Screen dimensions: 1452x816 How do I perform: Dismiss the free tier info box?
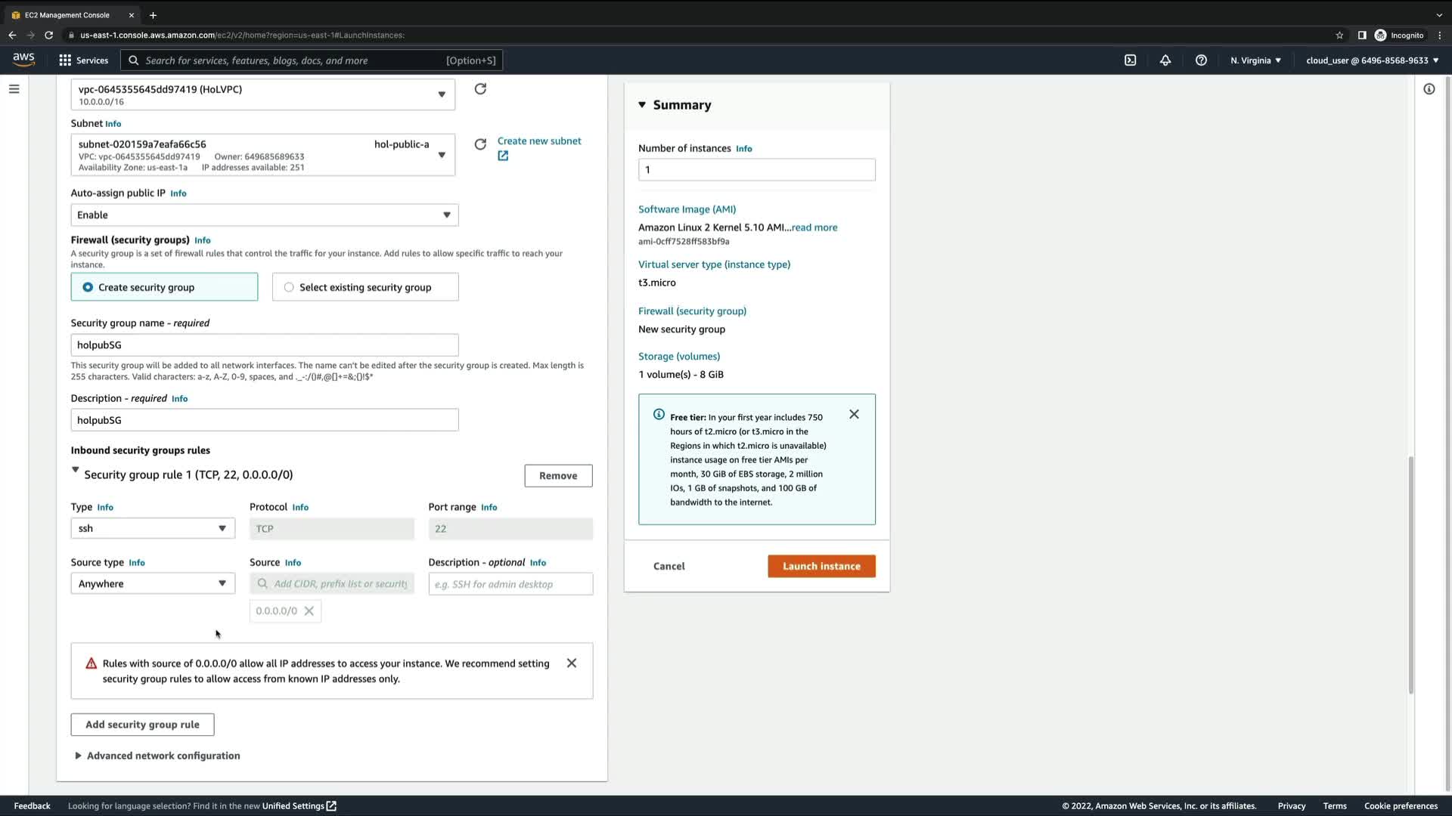pos(854,414)
